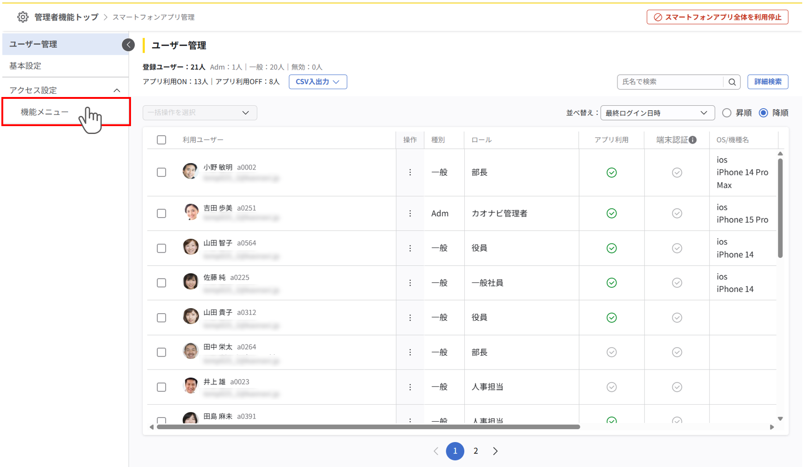804x467 pixels.
Task: Open the 一括操作を選択 dropdown
Action: click(199, 113)
